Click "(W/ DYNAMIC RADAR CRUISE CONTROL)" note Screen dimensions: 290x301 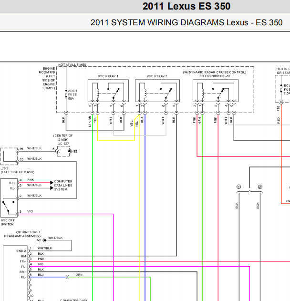[x=215, y=72]
